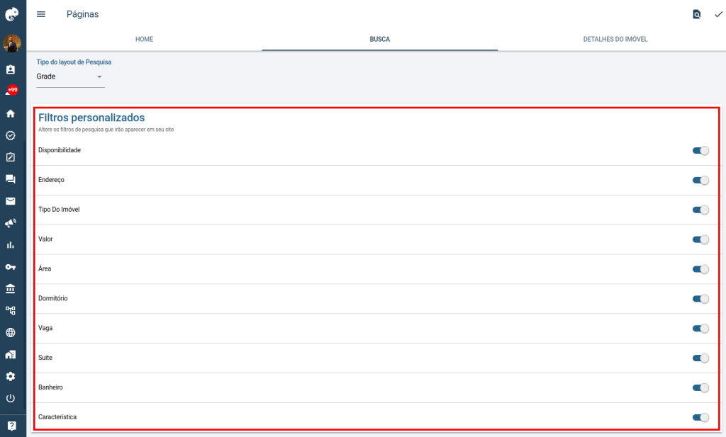This screenshot has width=726, height=437.
Task: Go to the home icon in sidebar
Action: tap(11, 113)
